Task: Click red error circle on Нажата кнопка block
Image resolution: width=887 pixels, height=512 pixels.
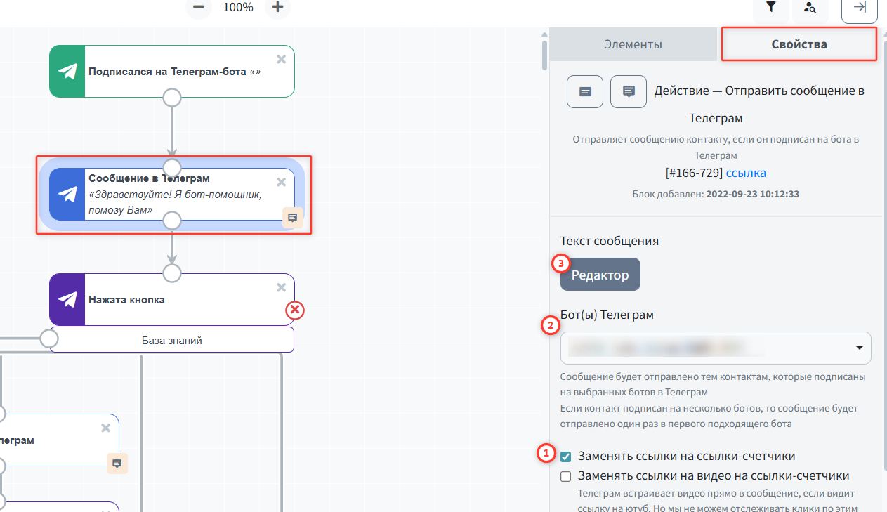Action: tap(295, 310)
